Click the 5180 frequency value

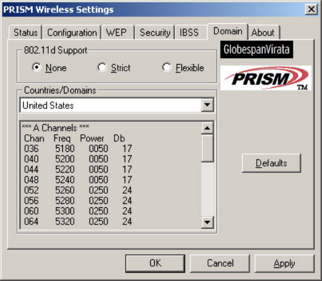pyautogui.click(x=65, y=148)
